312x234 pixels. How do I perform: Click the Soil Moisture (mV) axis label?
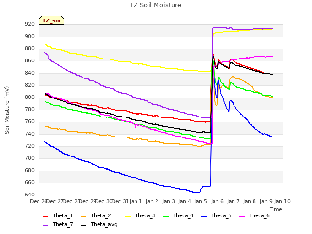click(7, 110)
